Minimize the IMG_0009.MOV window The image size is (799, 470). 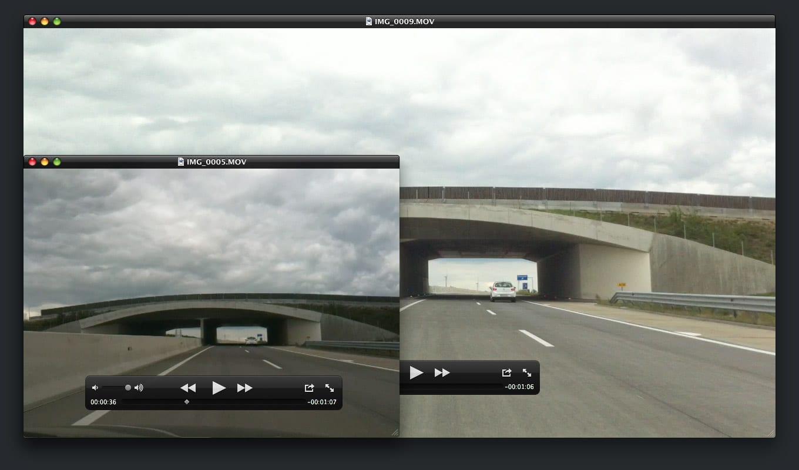(x=45, y=21)
